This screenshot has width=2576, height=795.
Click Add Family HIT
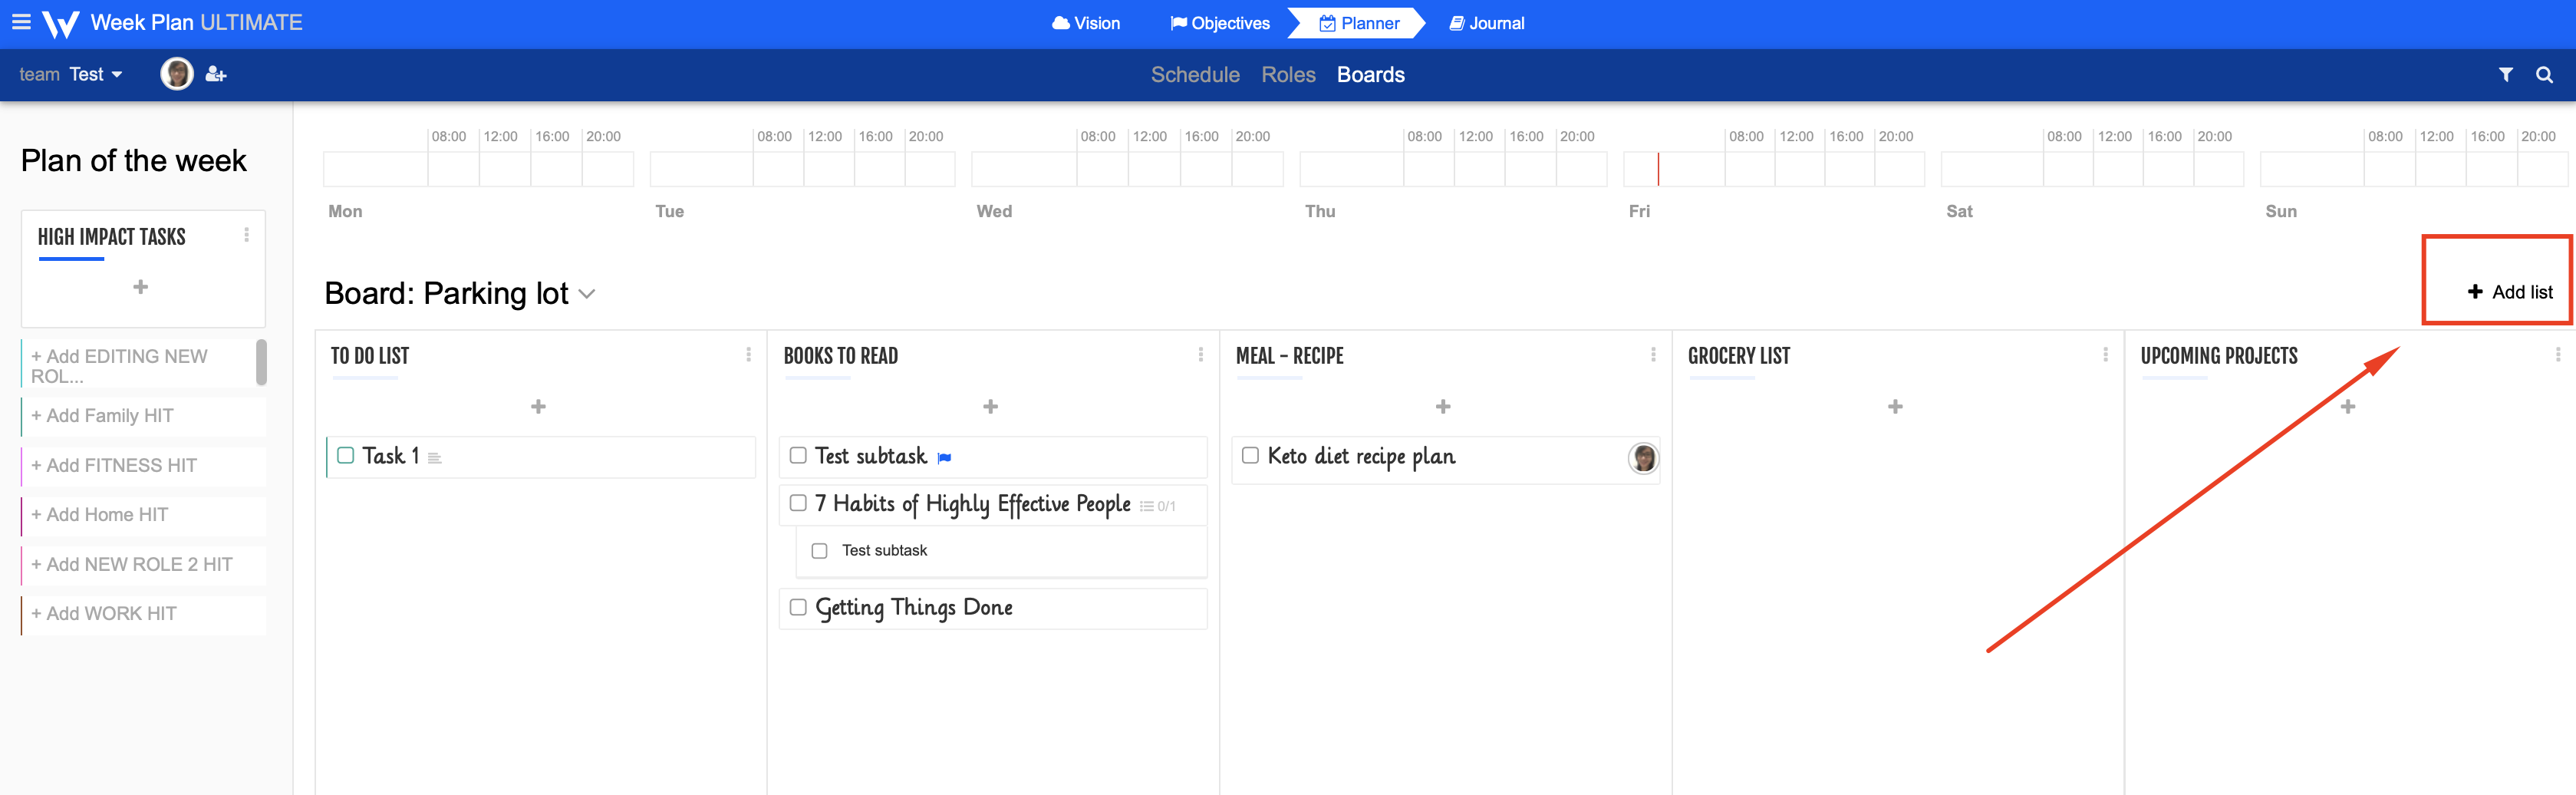click(x=144, y=416)
